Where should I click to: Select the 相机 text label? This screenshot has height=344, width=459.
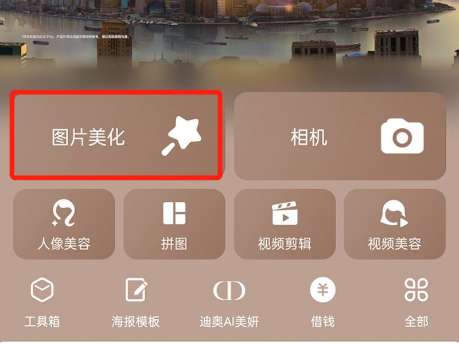(x=309, y=137)
